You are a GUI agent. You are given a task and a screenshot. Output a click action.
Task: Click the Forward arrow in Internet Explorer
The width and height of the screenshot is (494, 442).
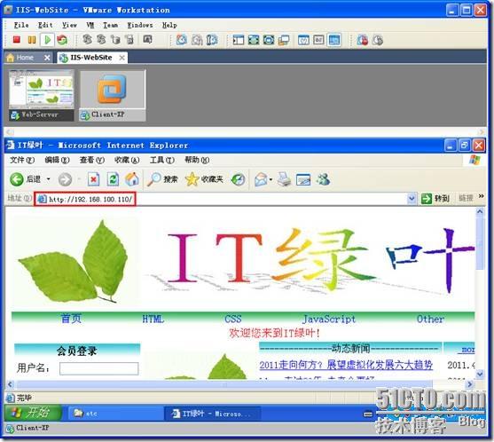click(x=65, y=179)
